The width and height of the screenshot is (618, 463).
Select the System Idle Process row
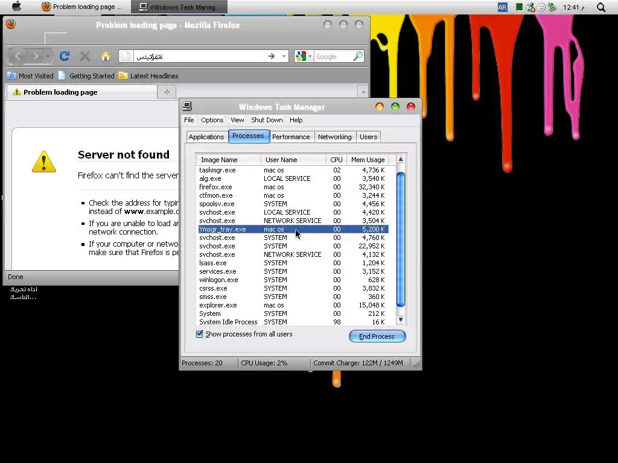(293, 322)
